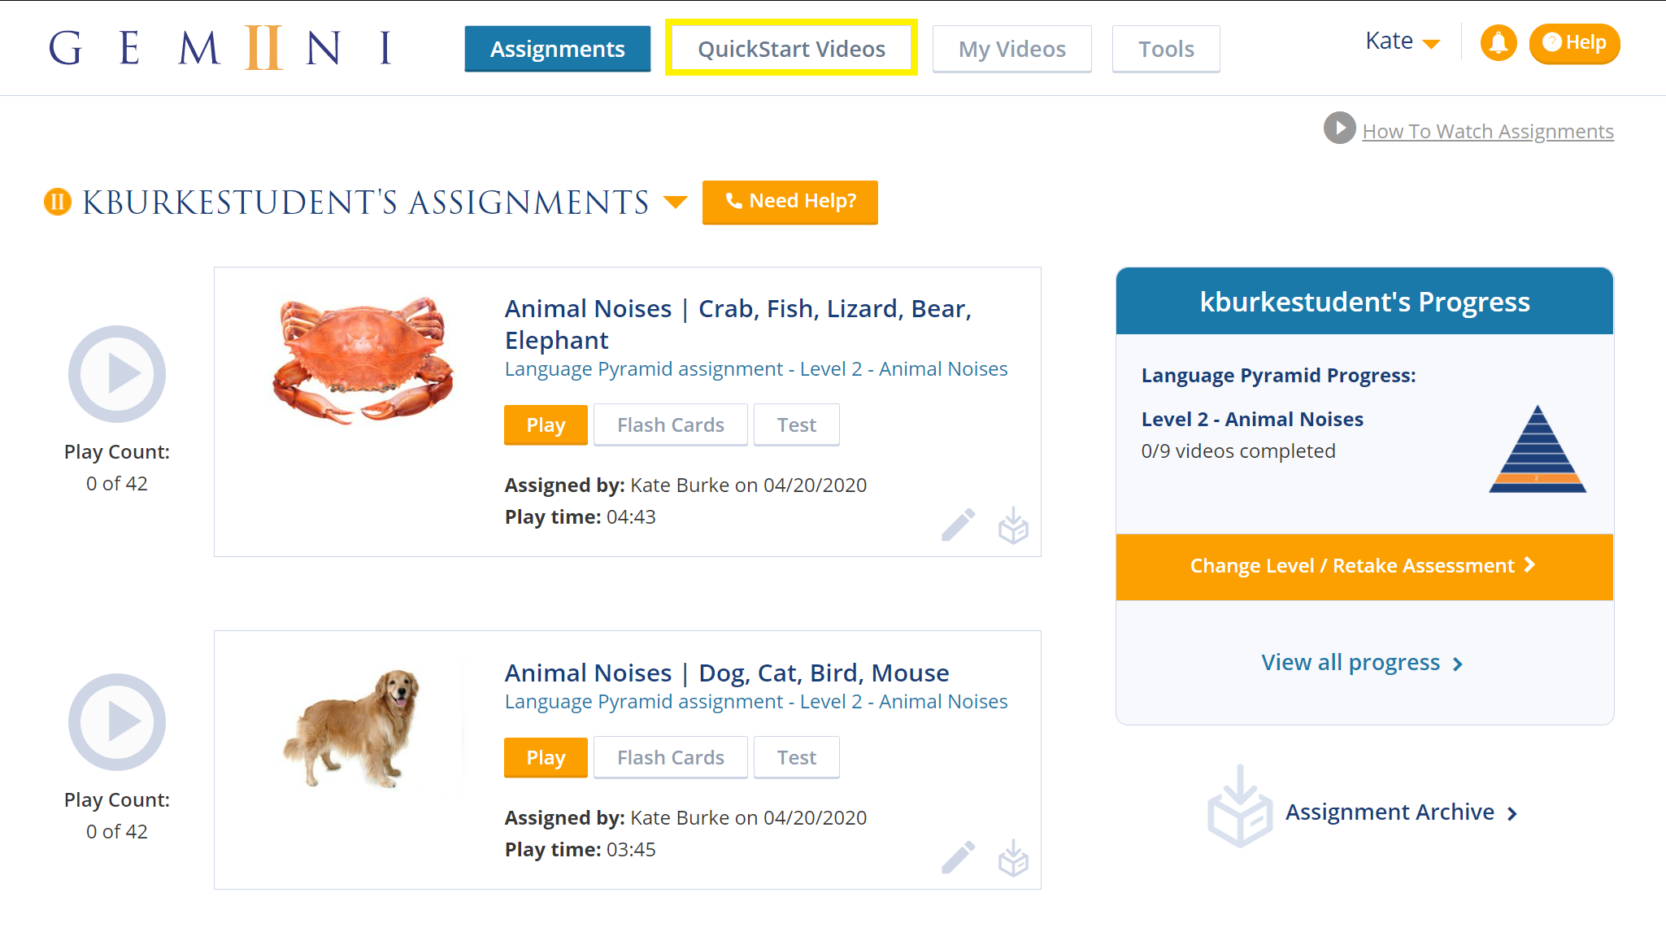Open the Assignments tab
The height and width of the screenshot is (945, 1666).
(557, 49)
